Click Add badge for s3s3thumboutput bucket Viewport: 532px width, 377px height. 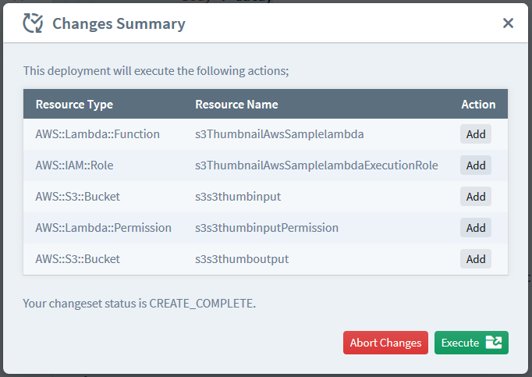pyautogui.click(x=476, y=259)
